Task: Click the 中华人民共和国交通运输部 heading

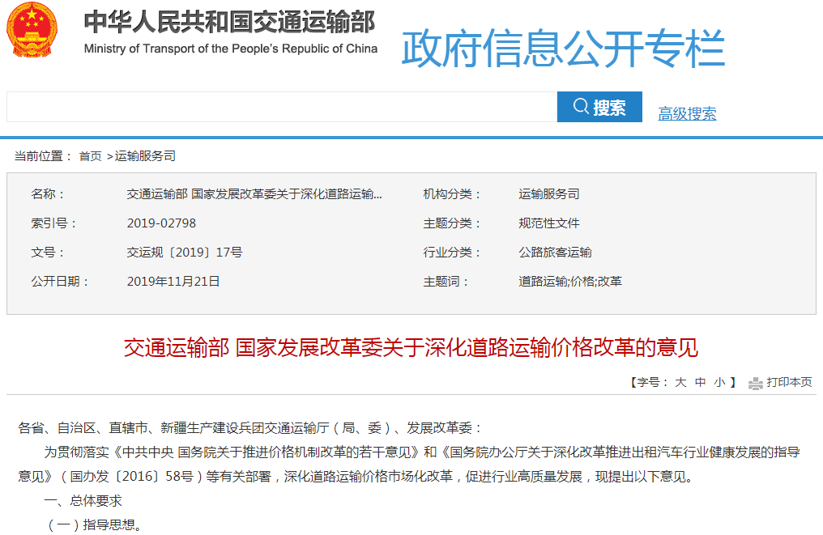Action: point(229,22)
